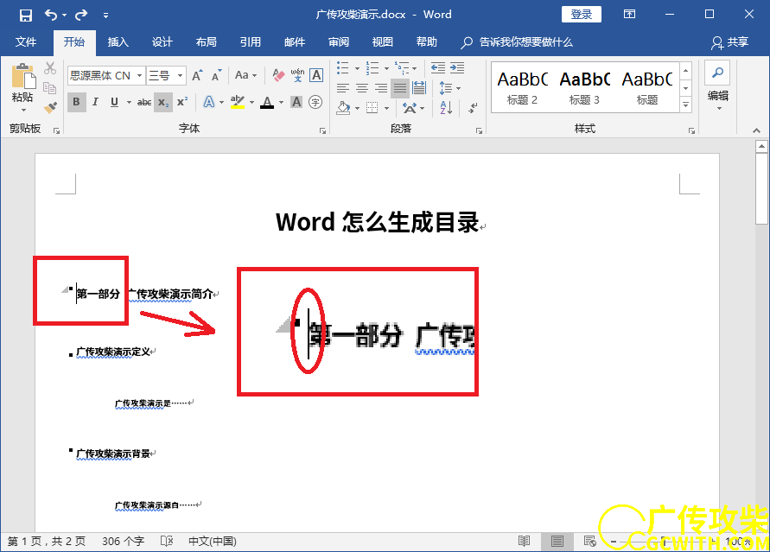The image size is (770, 552).
Task: Click the 共享 share button
Action: (x=729, y=42)
